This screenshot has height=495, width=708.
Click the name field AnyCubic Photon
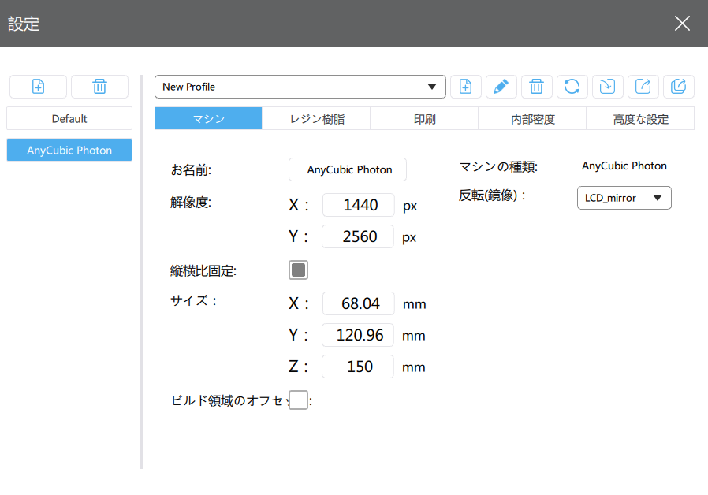click(x=348, y=169)
